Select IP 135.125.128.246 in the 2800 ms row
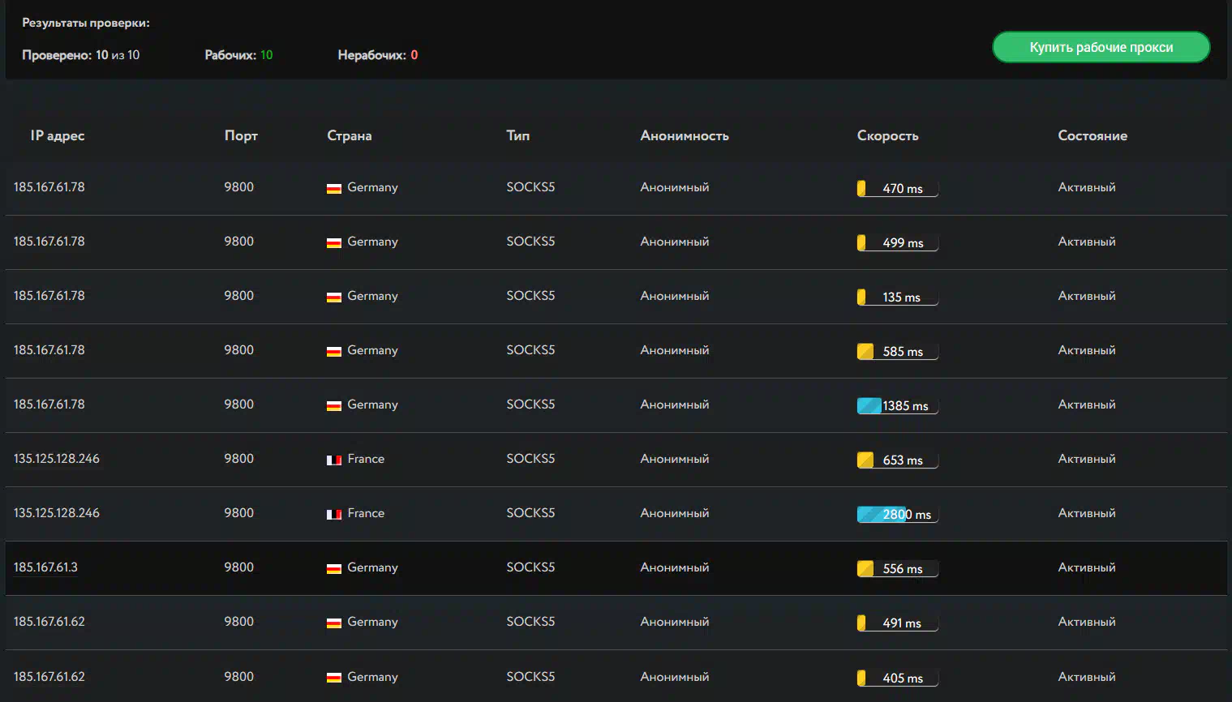 [x=57, y=512]
